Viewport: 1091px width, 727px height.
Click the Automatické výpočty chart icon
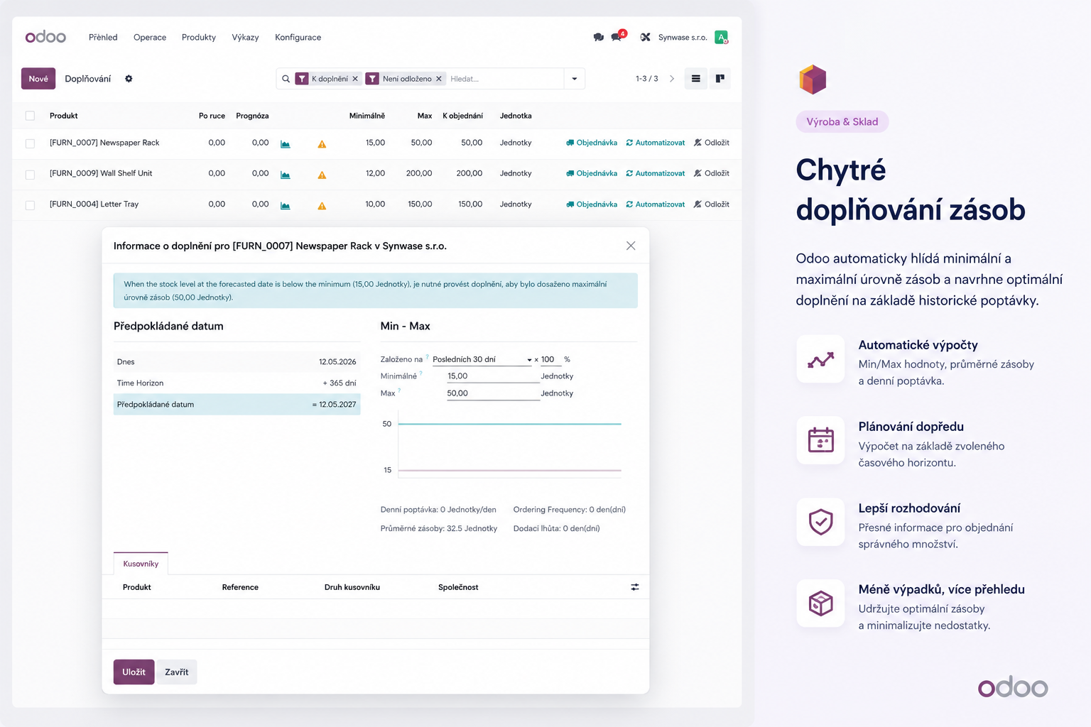pos(820,359)
